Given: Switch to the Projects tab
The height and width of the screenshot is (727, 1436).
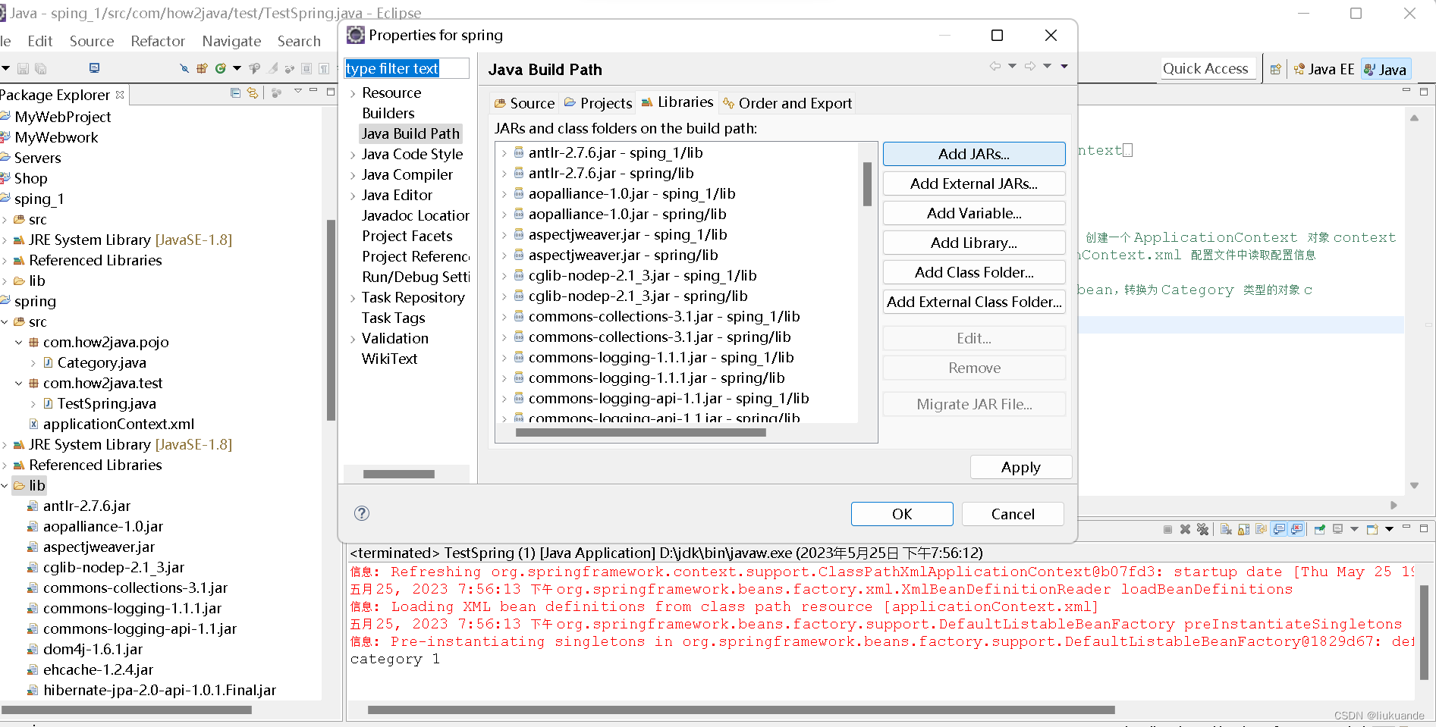Looking at the screenshot, I should click(x=598, y=103).
